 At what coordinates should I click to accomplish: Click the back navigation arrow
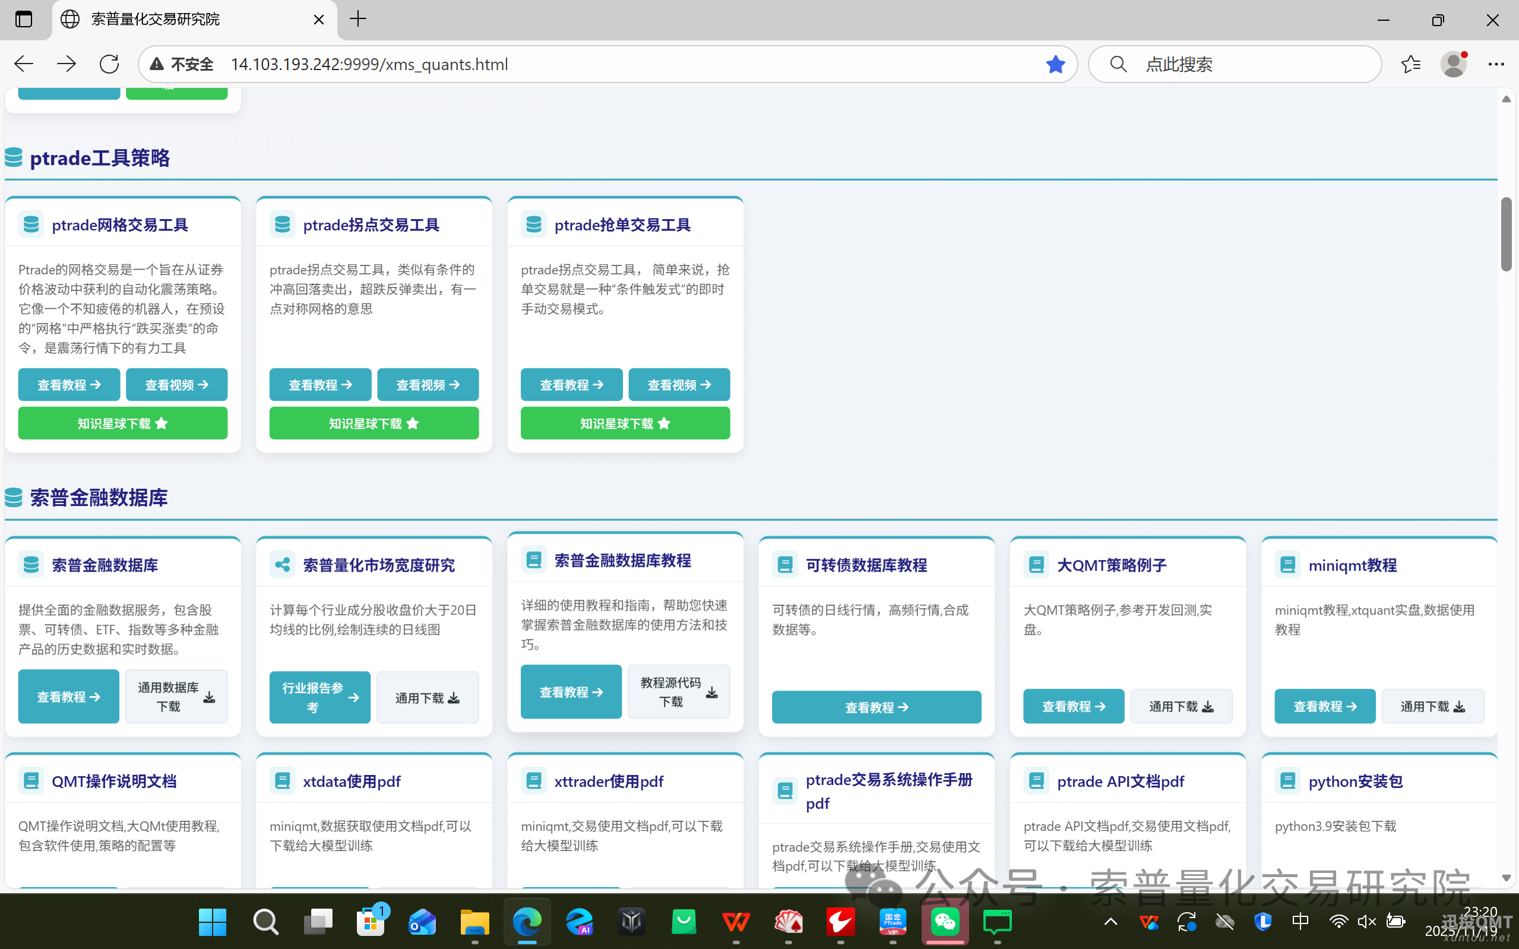point(23,64)
